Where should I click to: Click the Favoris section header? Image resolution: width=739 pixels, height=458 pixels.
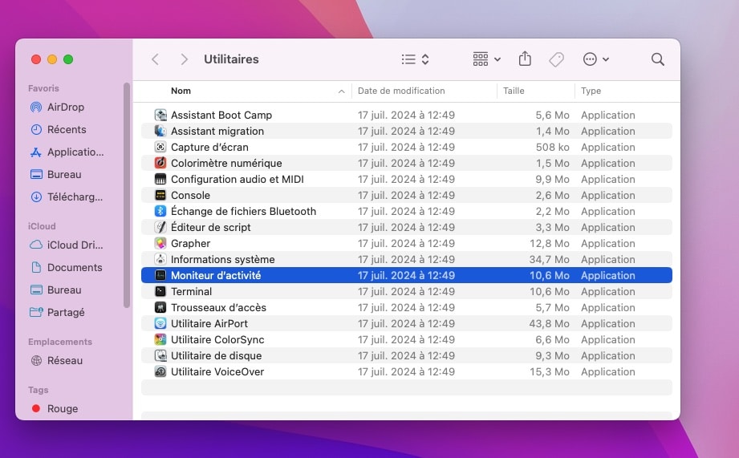click(x=43, y=88)
